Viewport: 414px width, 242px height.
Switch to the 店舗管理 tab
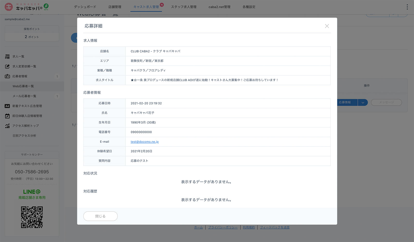click(x=115, y=7)
